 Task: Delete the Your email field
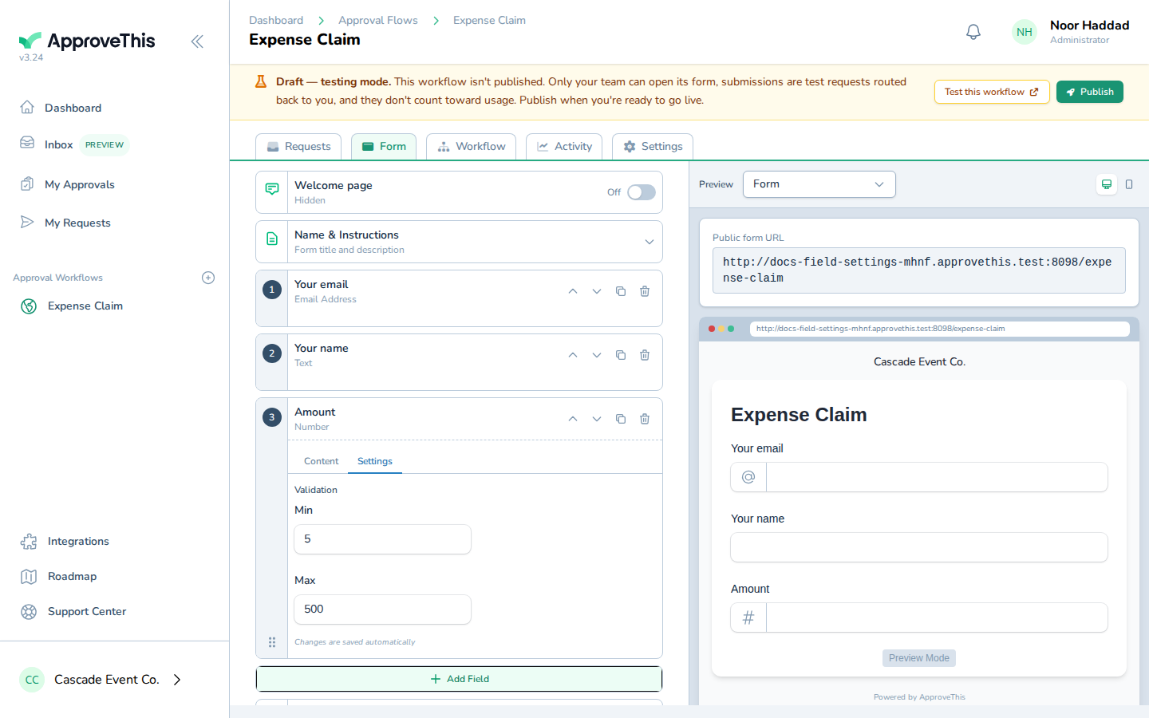click(x=645, y=291)
